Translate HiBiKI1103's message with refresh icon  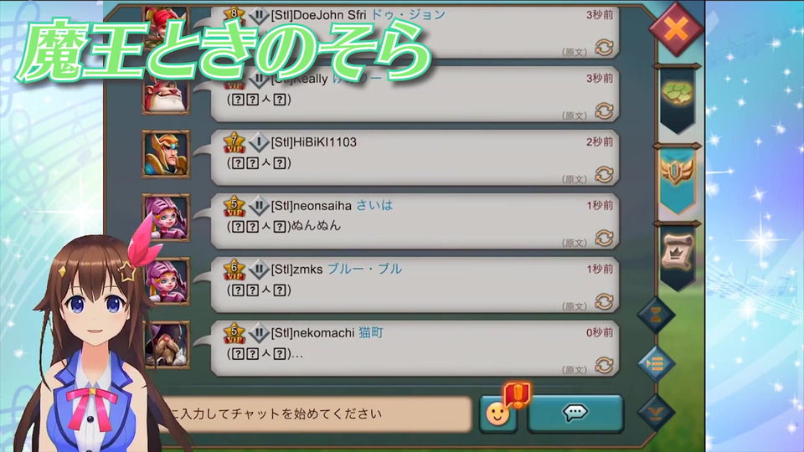pyautogui.click(x=604, y=175)
